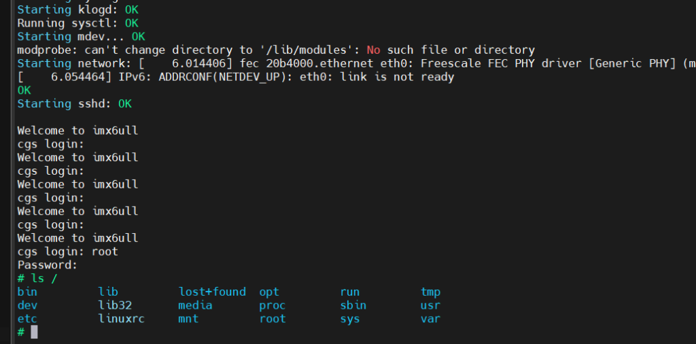Select the "etc" directory name
The image size is (696, 344).
[x=27, y=319]
